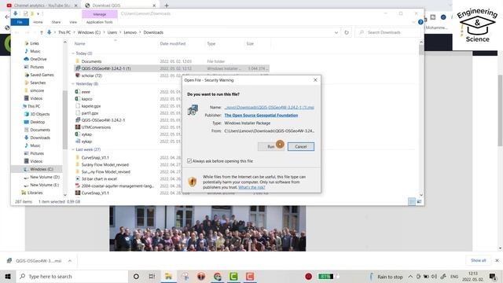Switch to the Home ribbon tab

(x=38, y=22)
